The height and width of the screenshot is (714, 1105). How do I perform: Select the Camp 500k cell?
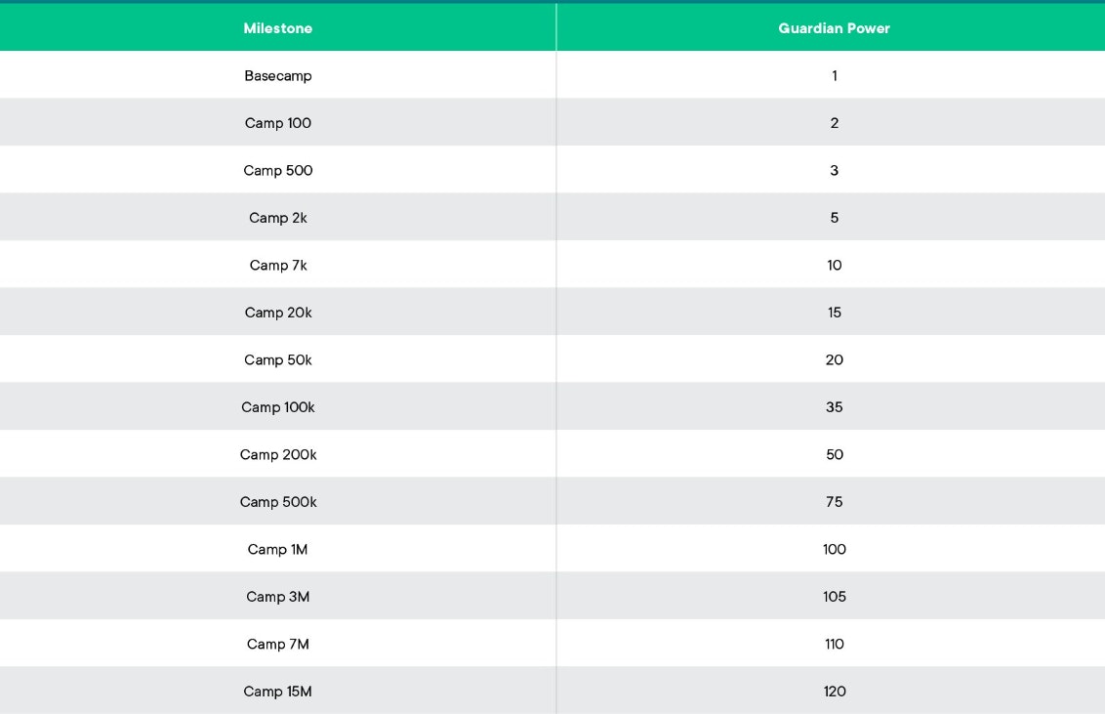point(278,502)
